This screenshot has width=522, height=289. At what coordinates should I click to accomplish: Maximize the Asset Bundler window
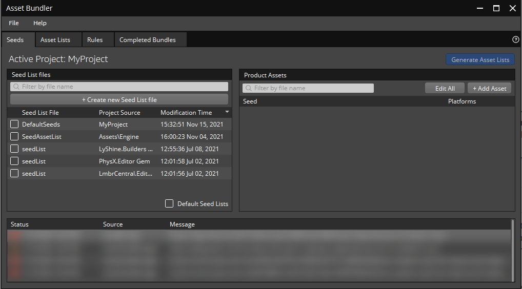496,8
